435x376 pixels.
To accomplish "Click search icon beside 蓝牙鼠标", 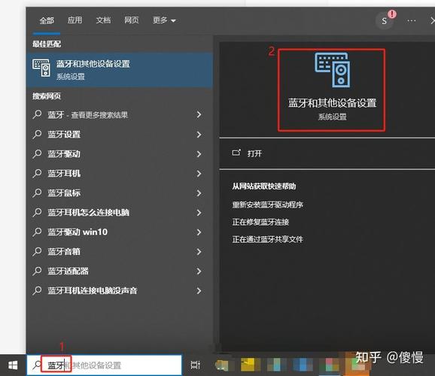I will [x=37, y=193].
